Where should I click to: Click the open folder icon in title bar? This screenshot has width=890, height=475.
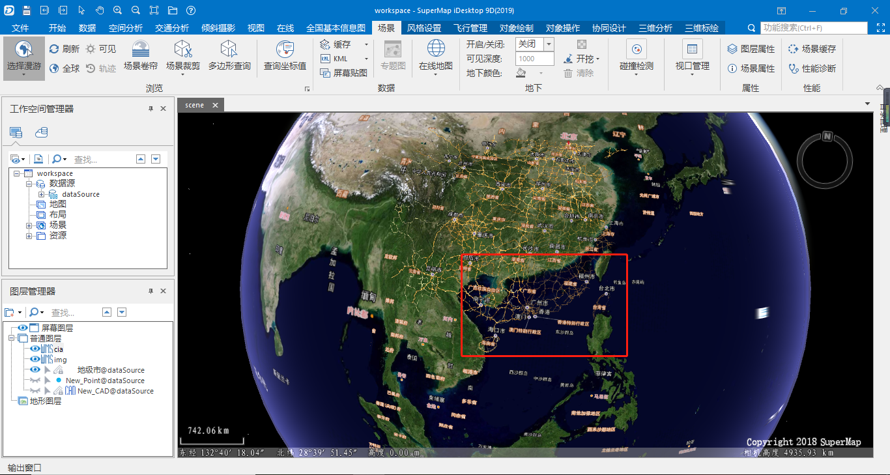(172, 10)
